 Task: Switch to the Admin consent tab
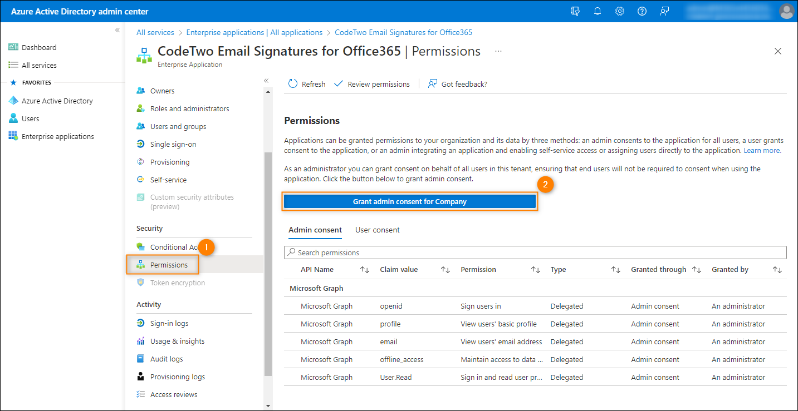coord(315,230)
